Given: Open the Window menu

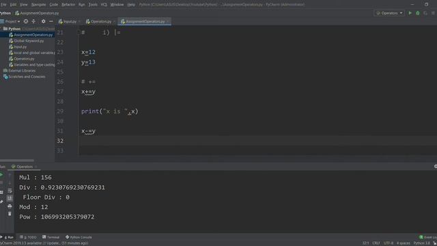Looking at the screenshot, I should point(117,5).
